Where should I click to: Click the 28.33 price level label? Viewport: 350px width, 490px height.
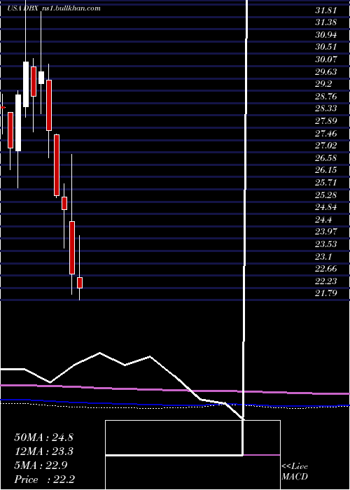pos(326,108)
